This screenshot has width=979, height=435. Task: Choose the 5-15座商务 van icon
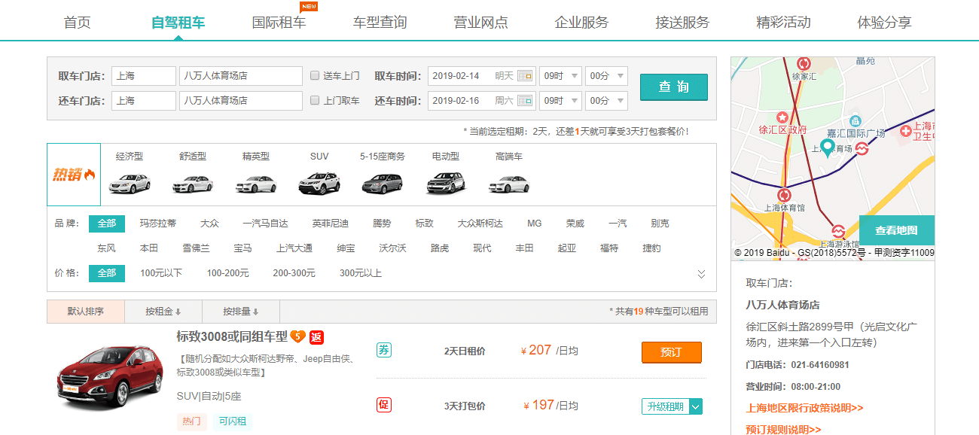383,183
